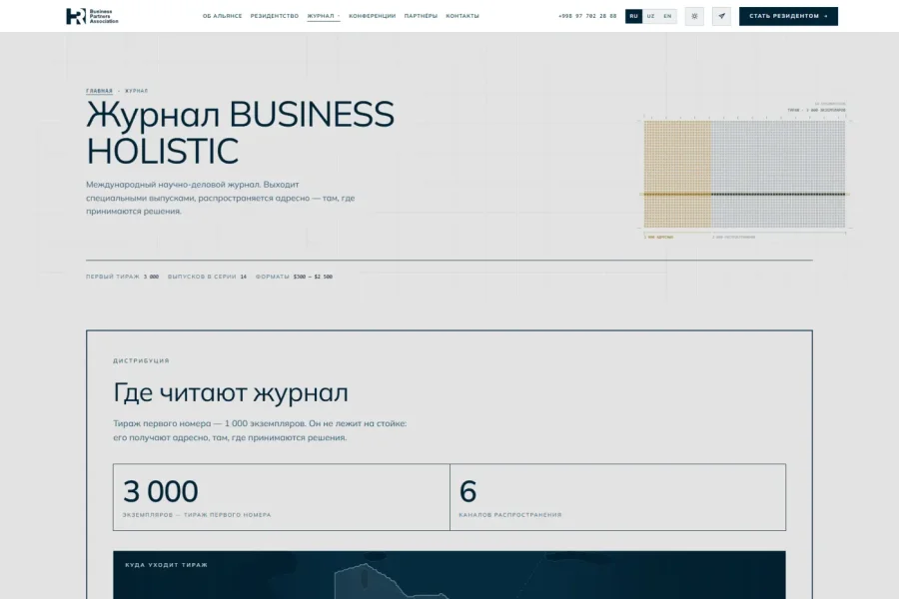899x599 pixels.
Task: Switch language to UZ
Action: [x=650, y=16]
